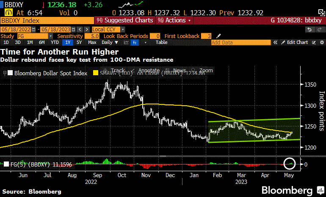Click the Look Back Periods field
Viewport: 326px width, 197px height.
pyautogui.click(x=155, y=36)
